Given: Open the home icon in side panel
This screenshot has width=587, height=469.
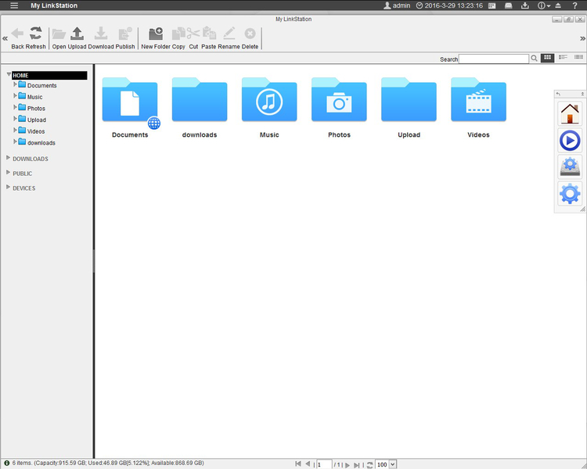Looking at the screenshot, I should tap(569, 114).
